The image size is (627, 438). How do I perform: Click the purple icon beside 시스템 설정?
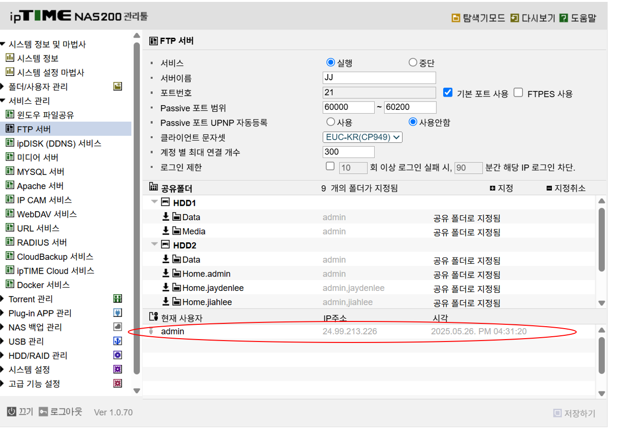pyautogui.click(x=117, y=369)
